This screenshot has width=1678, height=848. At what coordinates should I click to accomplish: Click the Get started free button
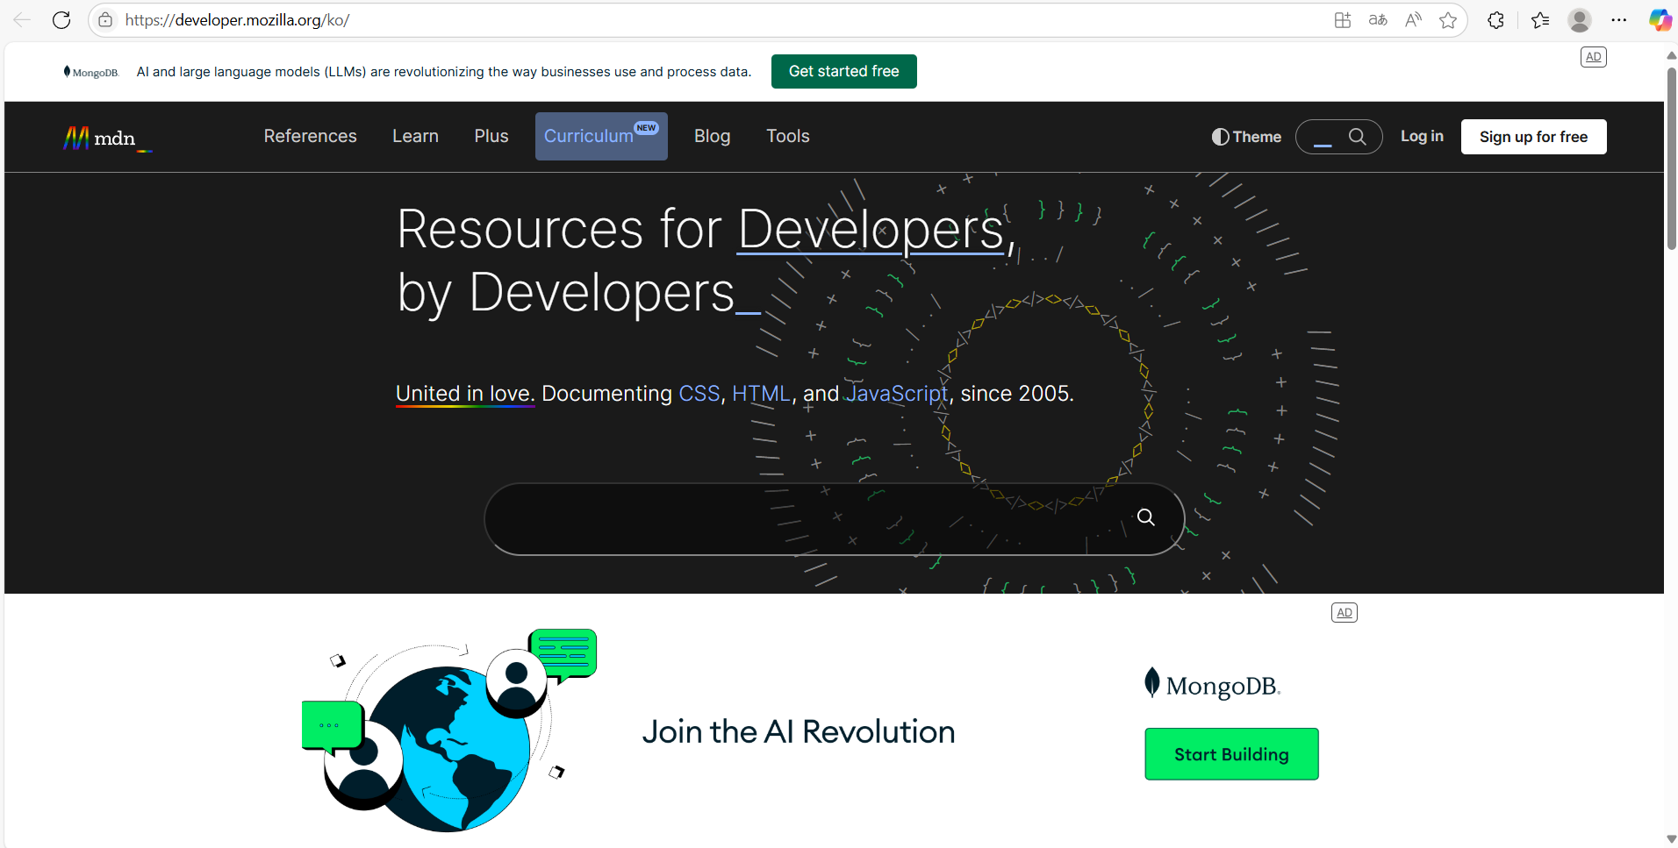[x=843, y=72]
